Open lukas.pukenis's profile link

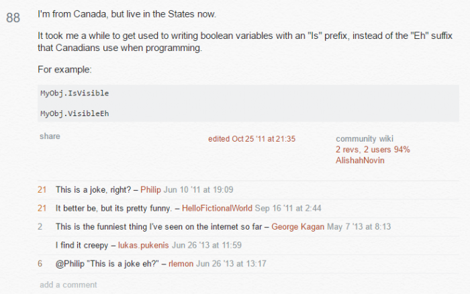143,246
